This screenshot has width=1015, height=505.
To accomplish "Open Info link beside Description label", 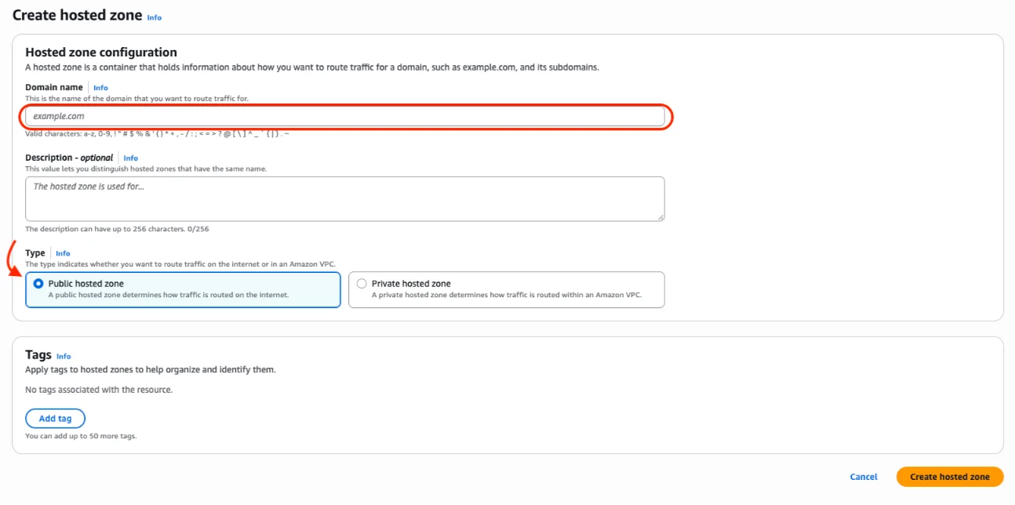I will tap(130, 158).
